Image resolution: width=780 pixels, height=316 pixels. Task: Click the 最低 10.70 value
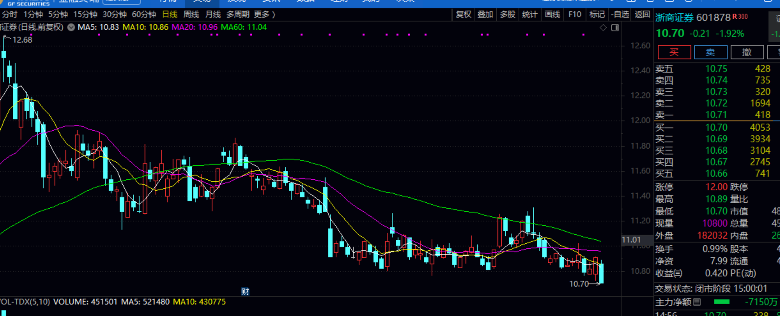tap(716, 211)
